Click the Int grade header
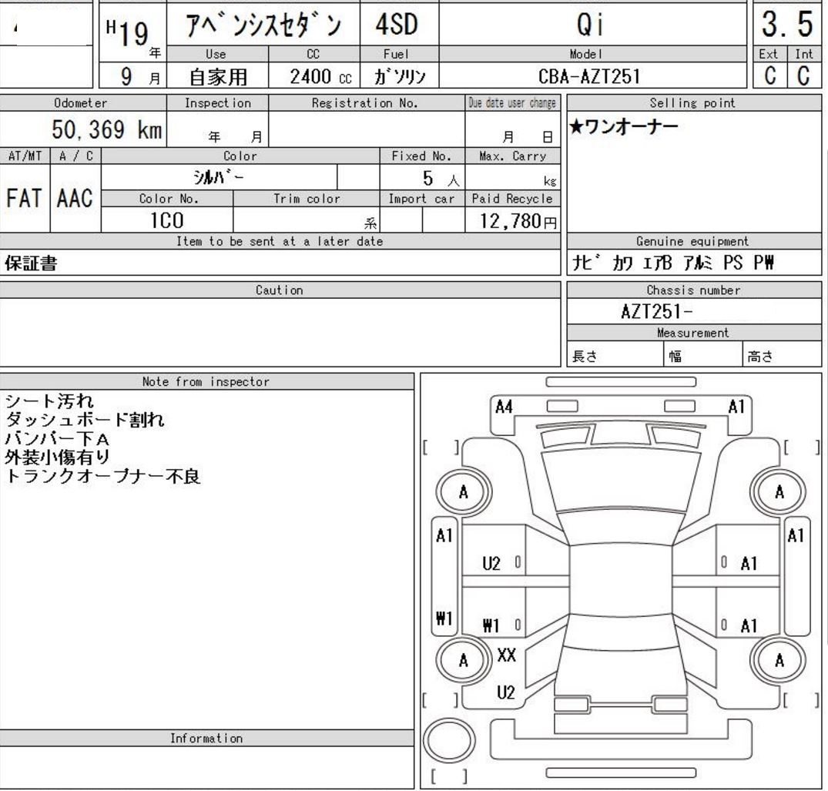828x791 pixels. [x=803, y=54]
